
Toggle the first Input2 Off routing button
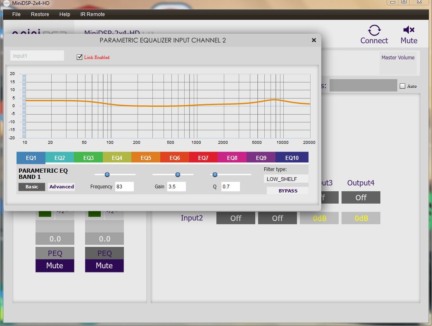236,218
